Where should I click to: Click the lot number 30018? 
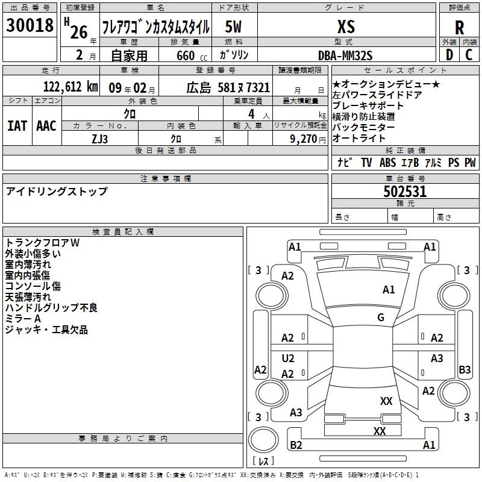pos(30,25)
